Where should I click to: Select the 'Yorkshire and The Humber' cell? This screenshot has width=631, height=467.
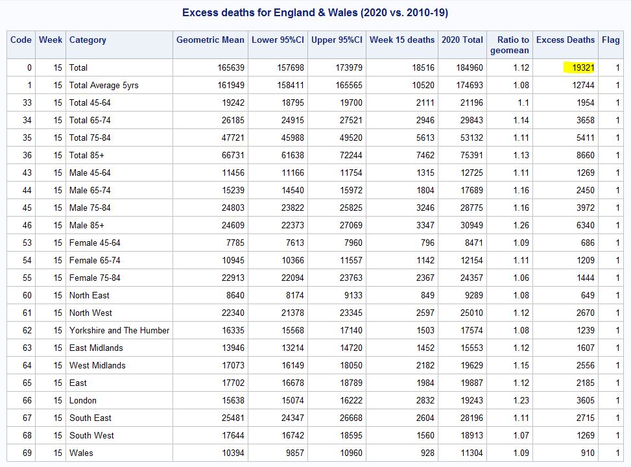(119, 331)
